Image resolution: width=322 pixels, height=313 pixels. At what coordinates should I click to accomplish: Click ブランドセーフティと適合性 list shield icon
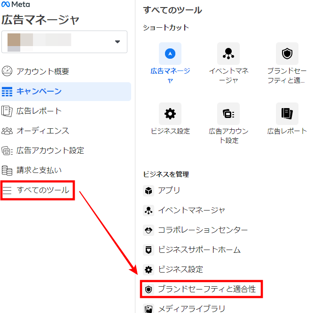tap(149, 290)
